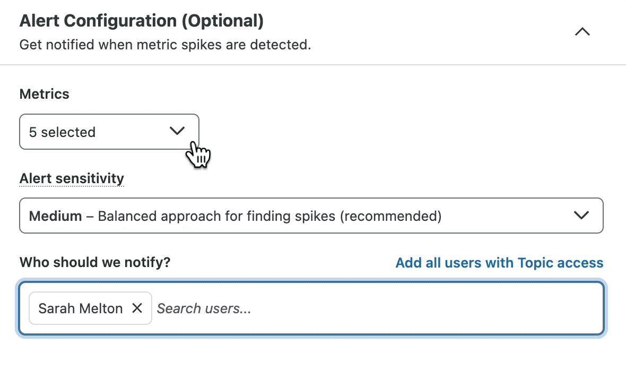Click the metric spikes description text

(x=165, y=45)
